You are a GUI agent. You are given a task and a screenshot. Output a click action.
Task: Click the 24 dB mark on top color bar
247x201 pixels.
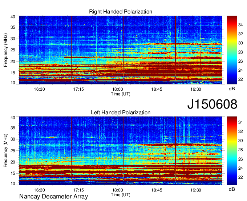click(x=240, y=70)
